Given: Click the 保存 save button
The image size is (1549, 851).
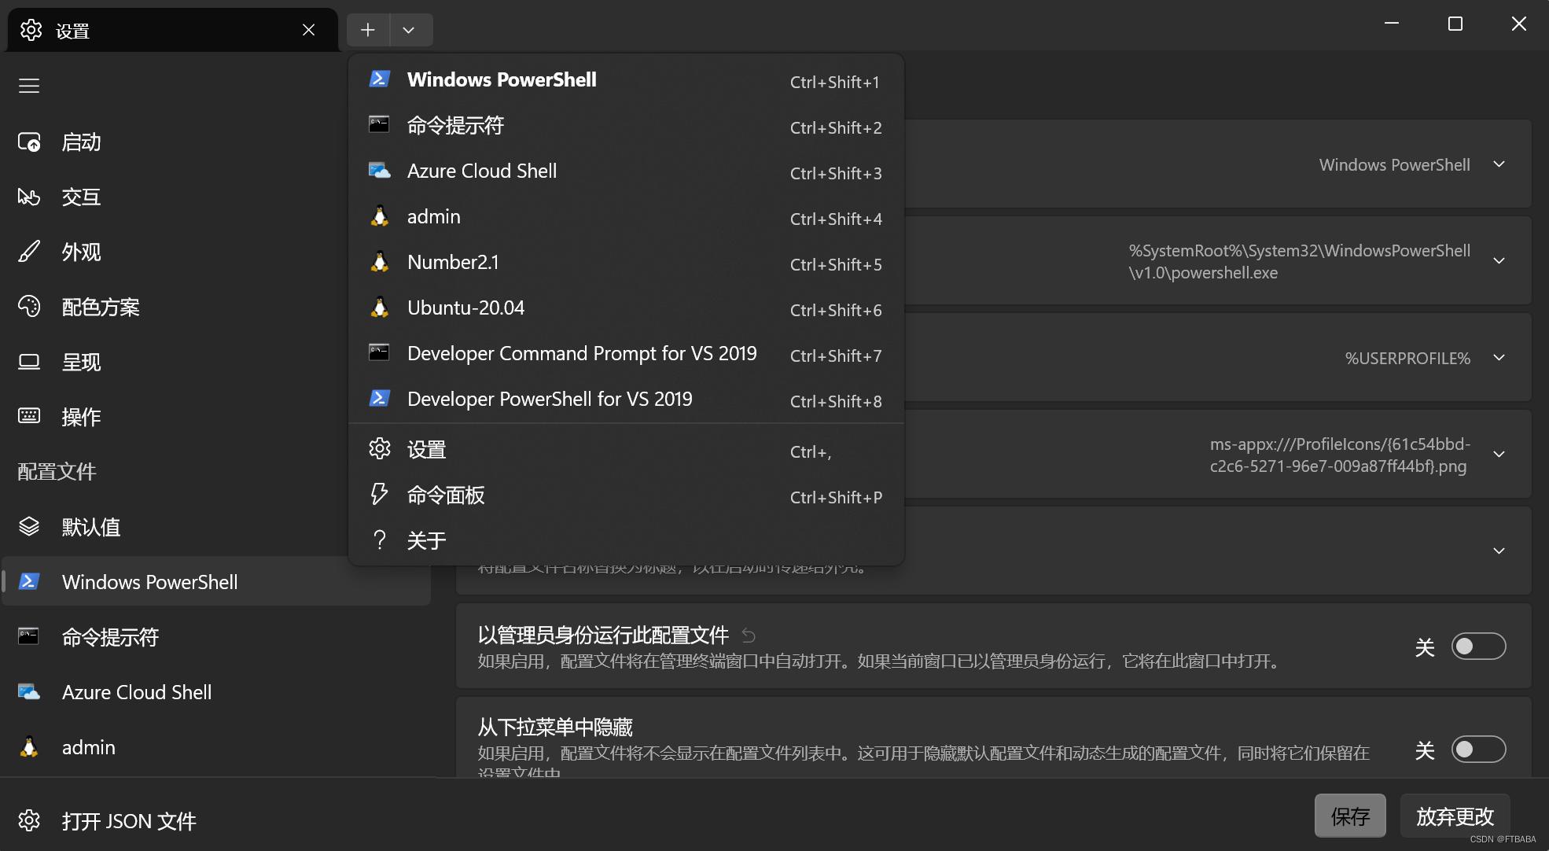Looking at the screenshot, I should [1349, 816].
